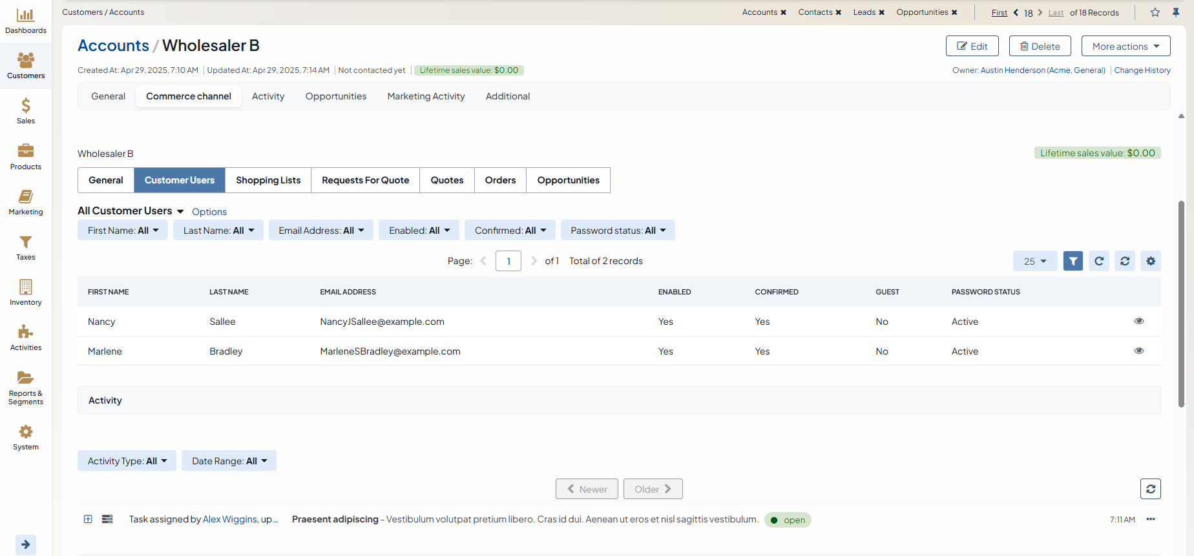View Nancy Sallee record via eye icon
This screenshot has height=556, width=1194.
coord(1138,321)
